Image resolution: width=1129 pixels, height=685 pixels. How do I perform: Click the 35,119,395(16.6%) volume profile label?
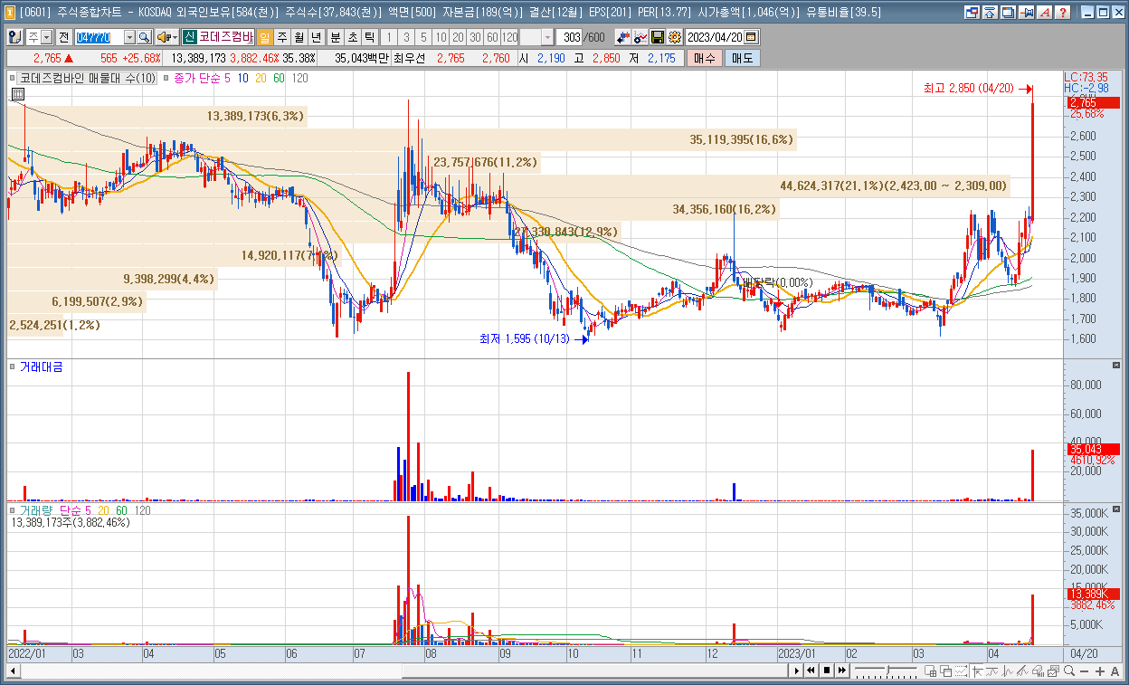tap(741, 139)
